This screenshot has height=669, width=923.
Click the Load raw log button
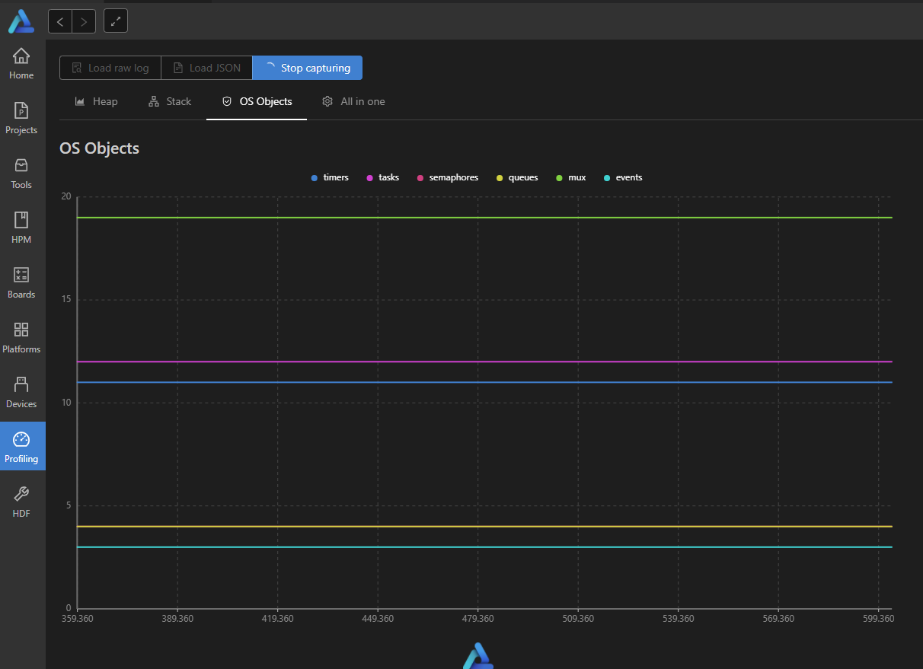click(x=110, y=68)
